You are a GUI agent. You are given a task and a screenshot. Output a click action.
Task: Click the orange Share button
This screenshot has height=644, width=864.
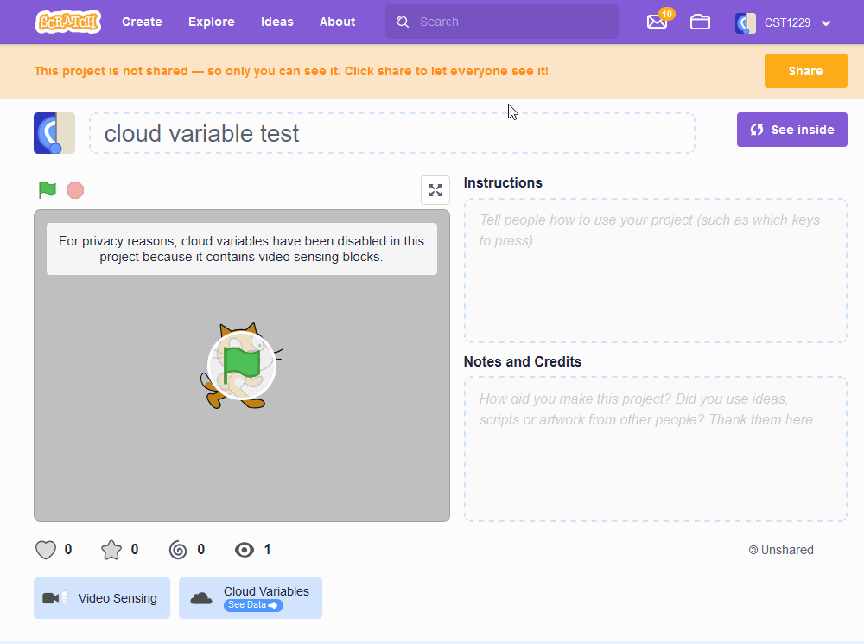click(805, 71)
